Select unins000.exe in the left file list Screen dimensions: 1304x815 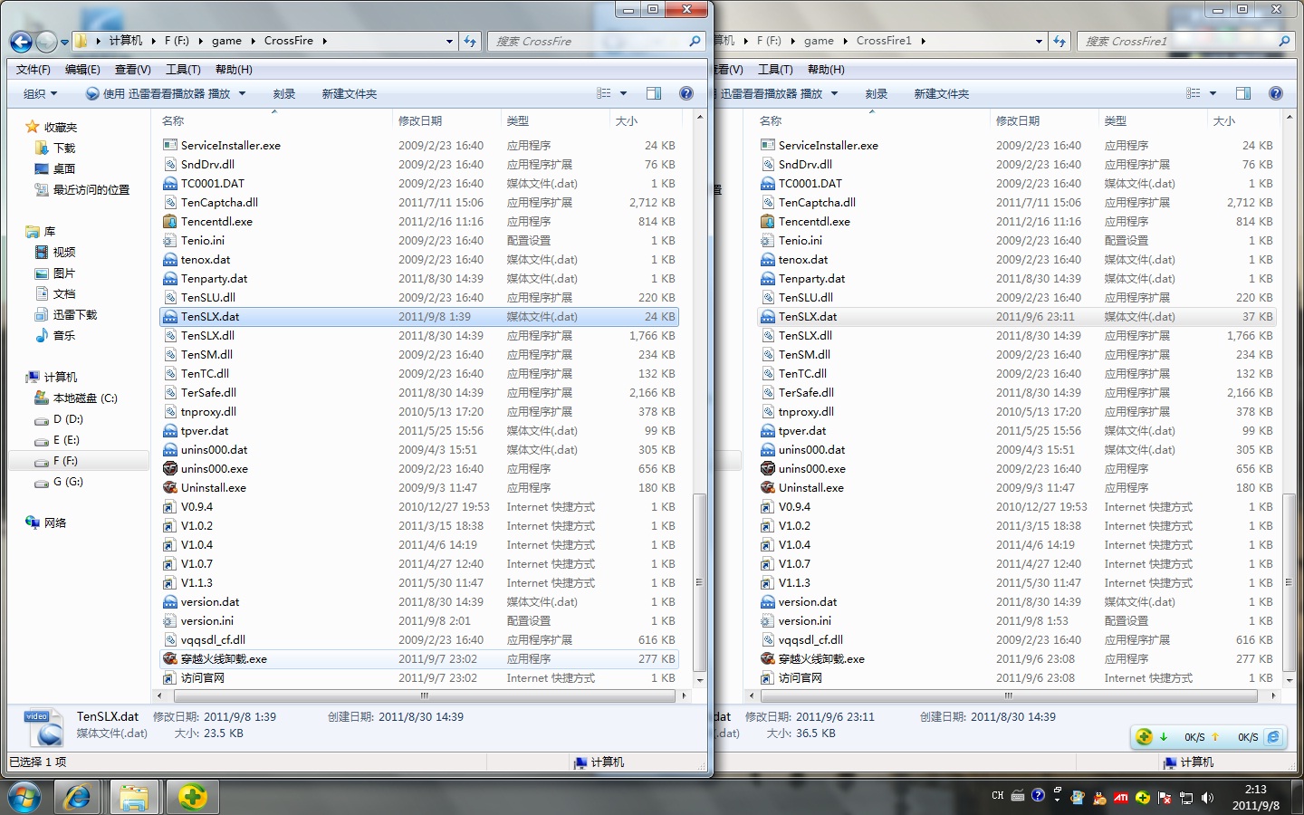[x=215, y=469]
